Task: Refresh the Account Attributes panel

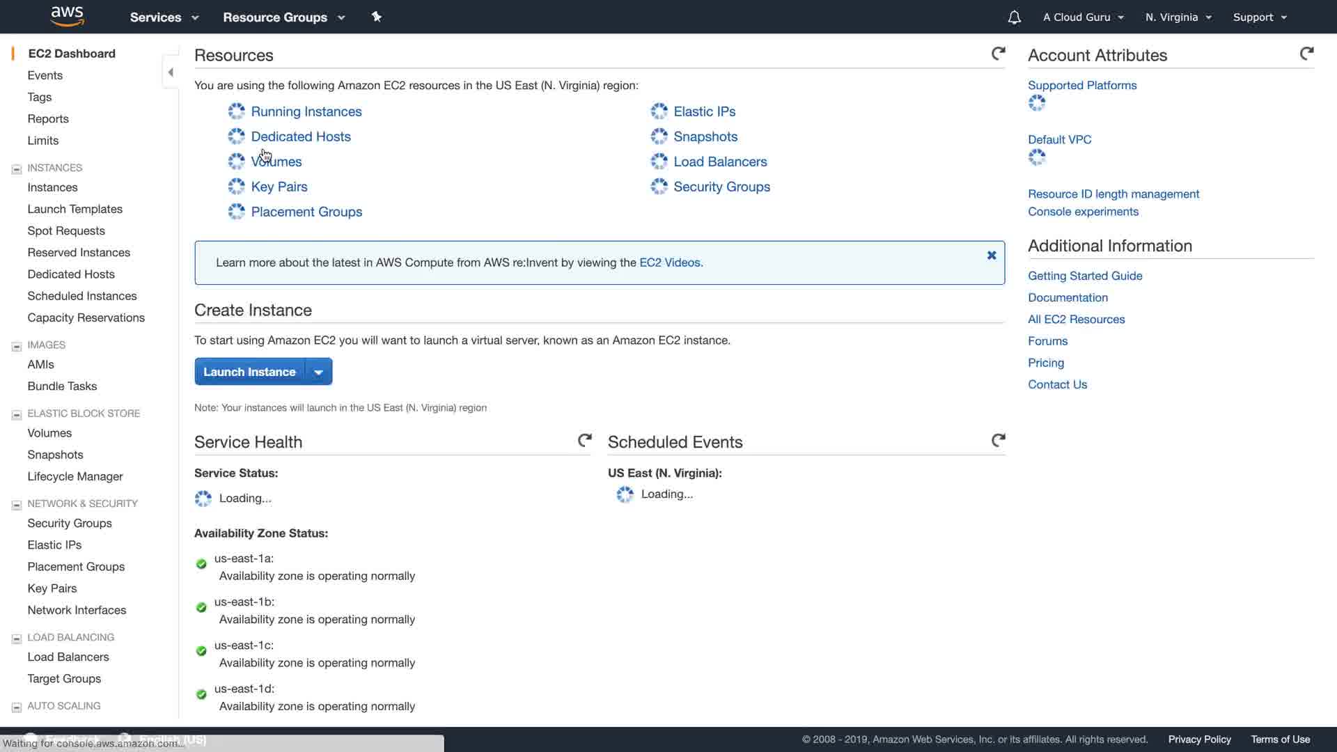Action: pyautogui.click(x=1306, y=54)
